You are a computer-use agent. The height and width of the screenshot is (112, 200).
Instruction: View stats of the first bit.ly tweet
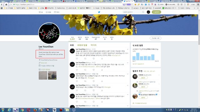point(102,59)
